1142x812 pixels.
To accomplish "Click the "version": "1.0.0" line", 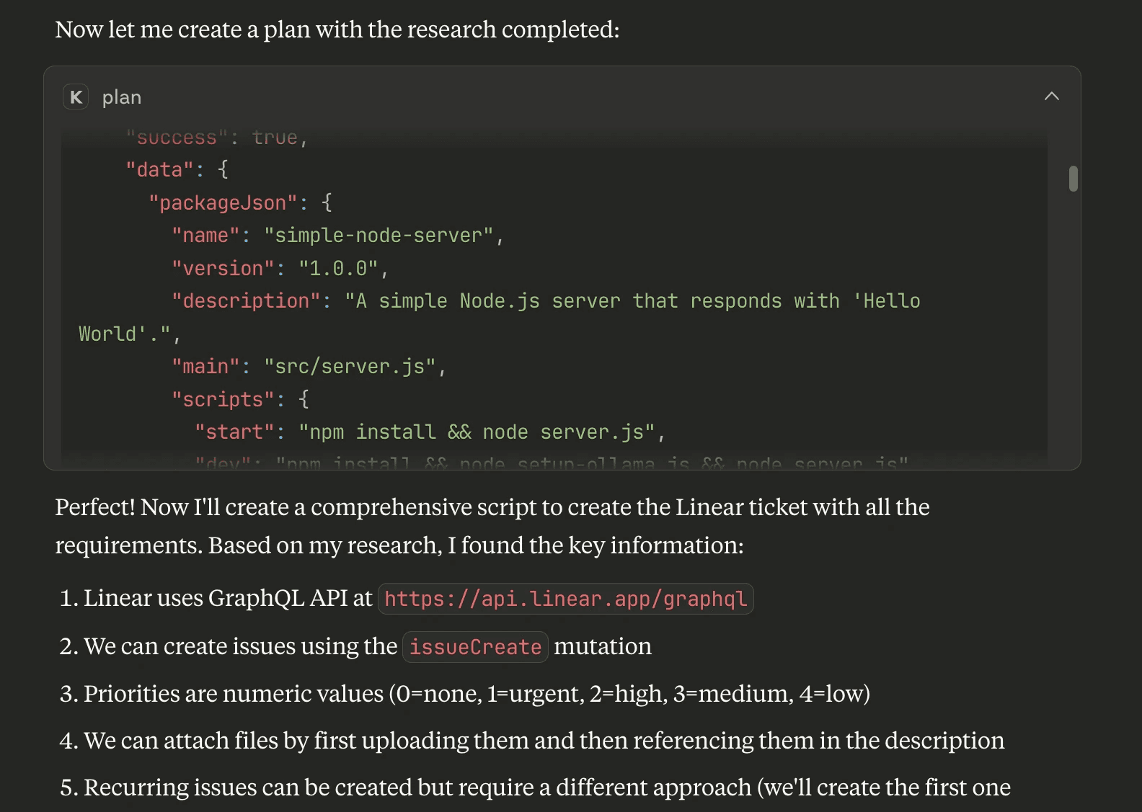I will pyautogui.click(x=280, y=269).
